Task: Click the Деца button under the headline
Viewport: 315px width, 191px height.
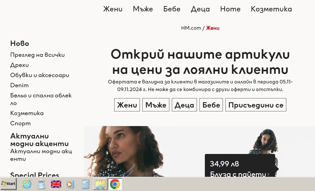Action: (184, 105)
